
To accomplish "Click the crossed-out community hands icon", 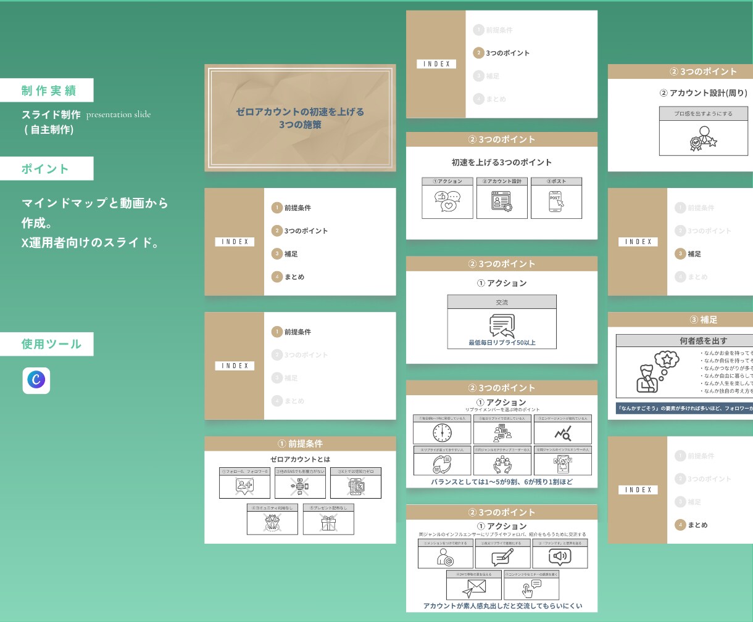I will coord(272,523).
